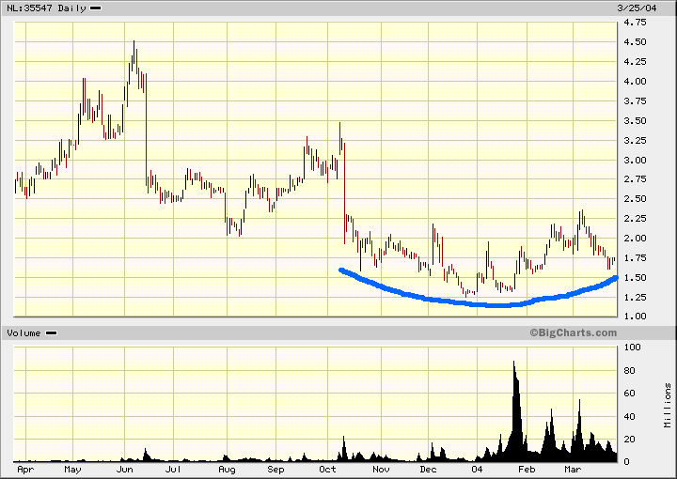Click the Aug label on time axis
The height and width of the screenshot is (479, 677).
227,468
